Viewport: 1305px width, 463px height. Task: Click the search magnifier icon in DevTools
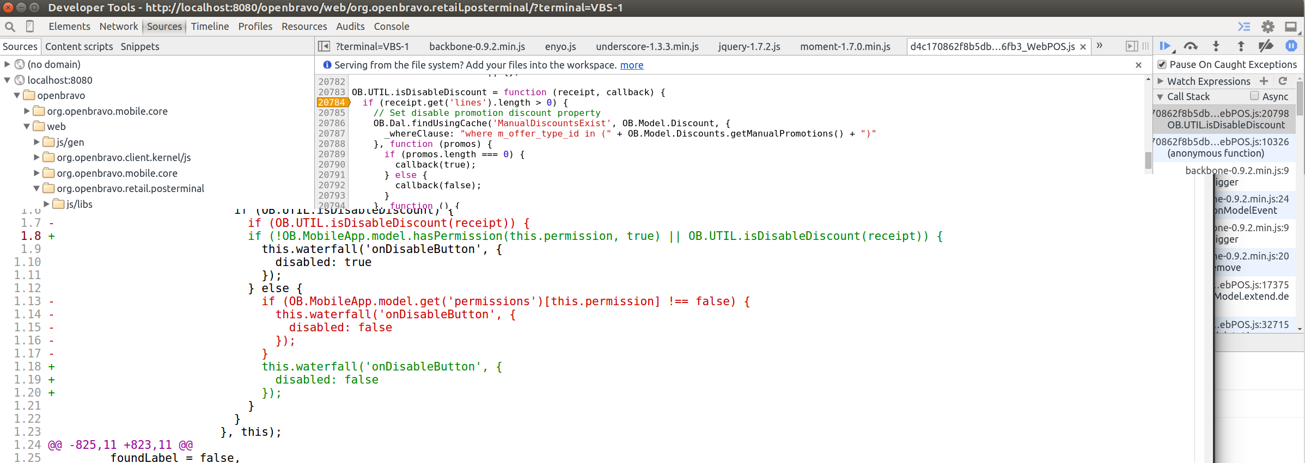[10, 26]
